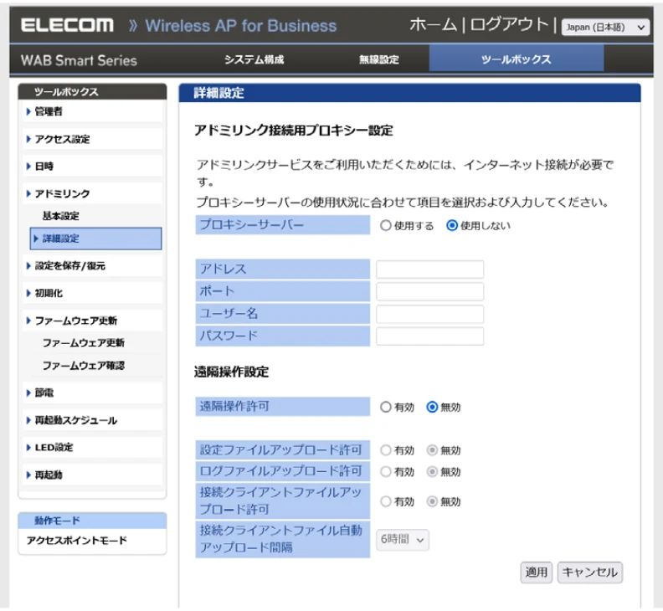Click the アドミリンク接続用プロキシー設定 heading
The image size is (663, 611).
coord(294,131)
